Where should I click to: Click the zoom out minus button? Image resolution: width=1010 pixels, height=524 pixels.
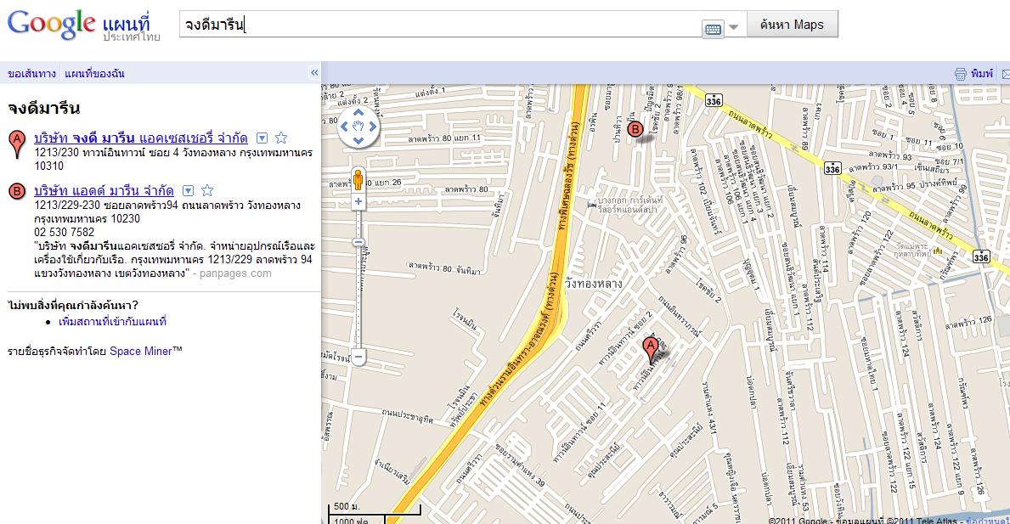click(358, 357)
